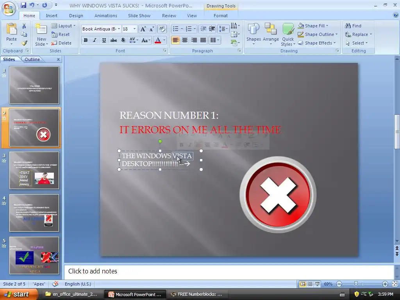Screen dimensions: 400x300
Task: Start Slide Show from status bar
Action: coord(317,284)
